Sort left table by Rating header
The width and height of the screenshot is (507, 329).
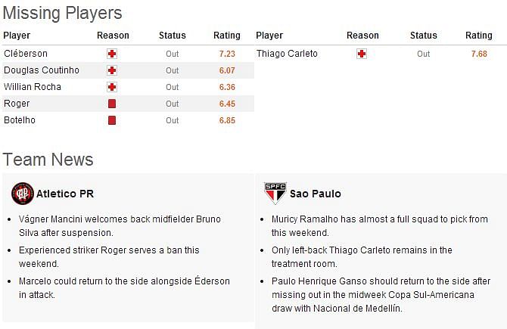227,36
